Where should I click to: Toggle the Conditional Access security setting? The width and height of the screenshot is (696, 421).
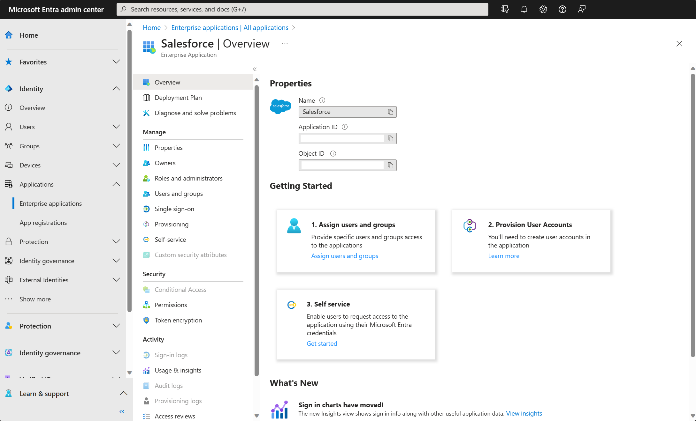click(x=180, y=289)
